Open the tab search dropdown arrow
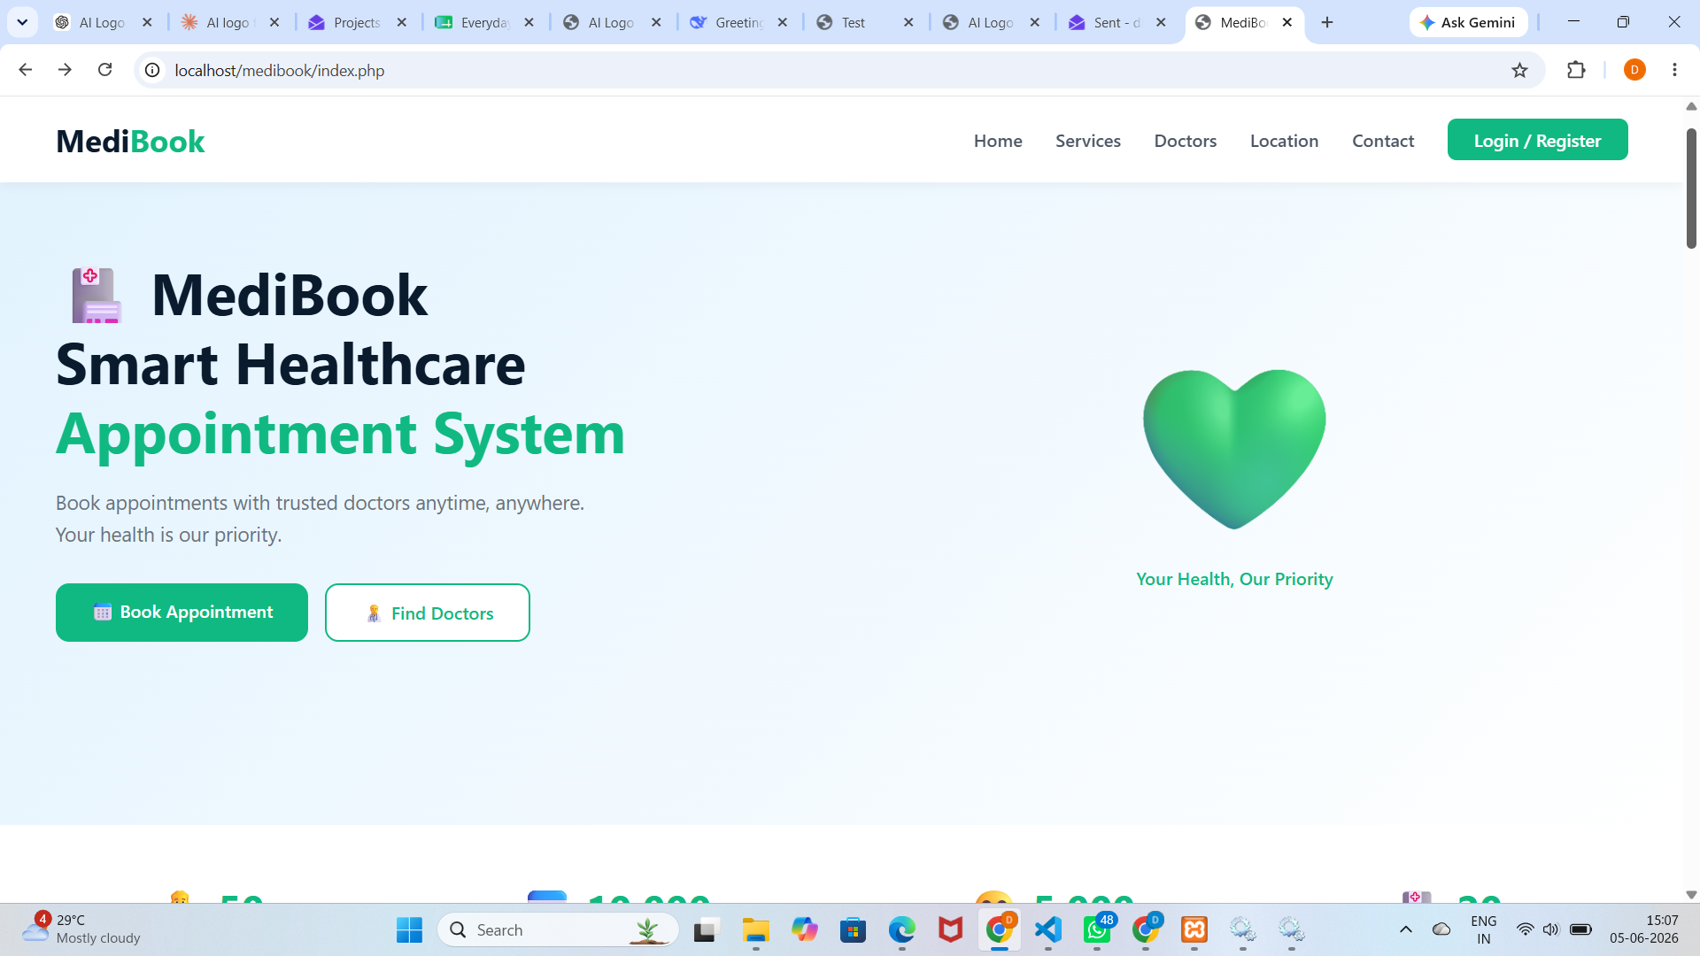Image resolution: width=1700 pixels, height=956 pixels. (22, 22)
